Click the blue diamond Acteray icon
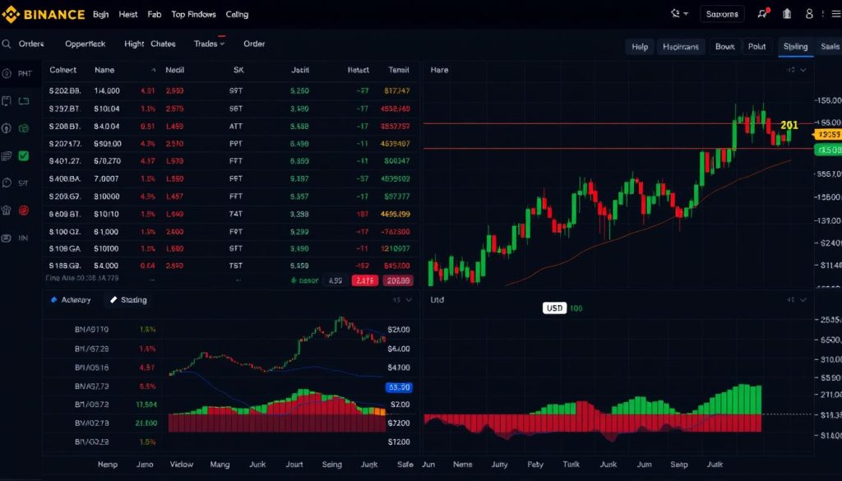Image resolution: width=842 pixels, height=481 pixels. point(53,299)
